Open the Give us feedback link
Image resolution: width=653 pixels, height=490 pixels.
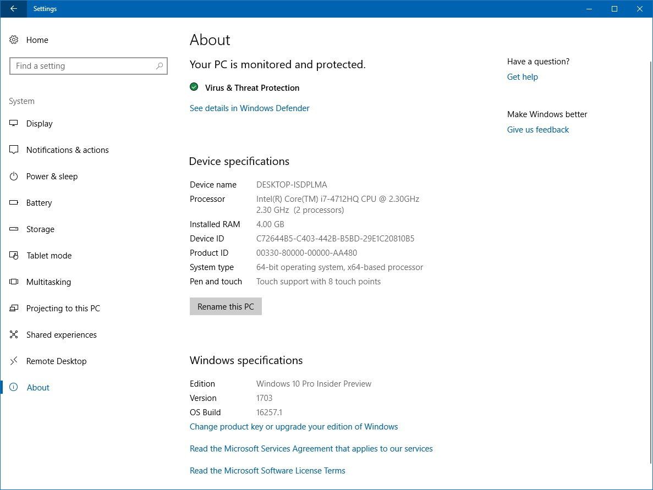point(537,129)
